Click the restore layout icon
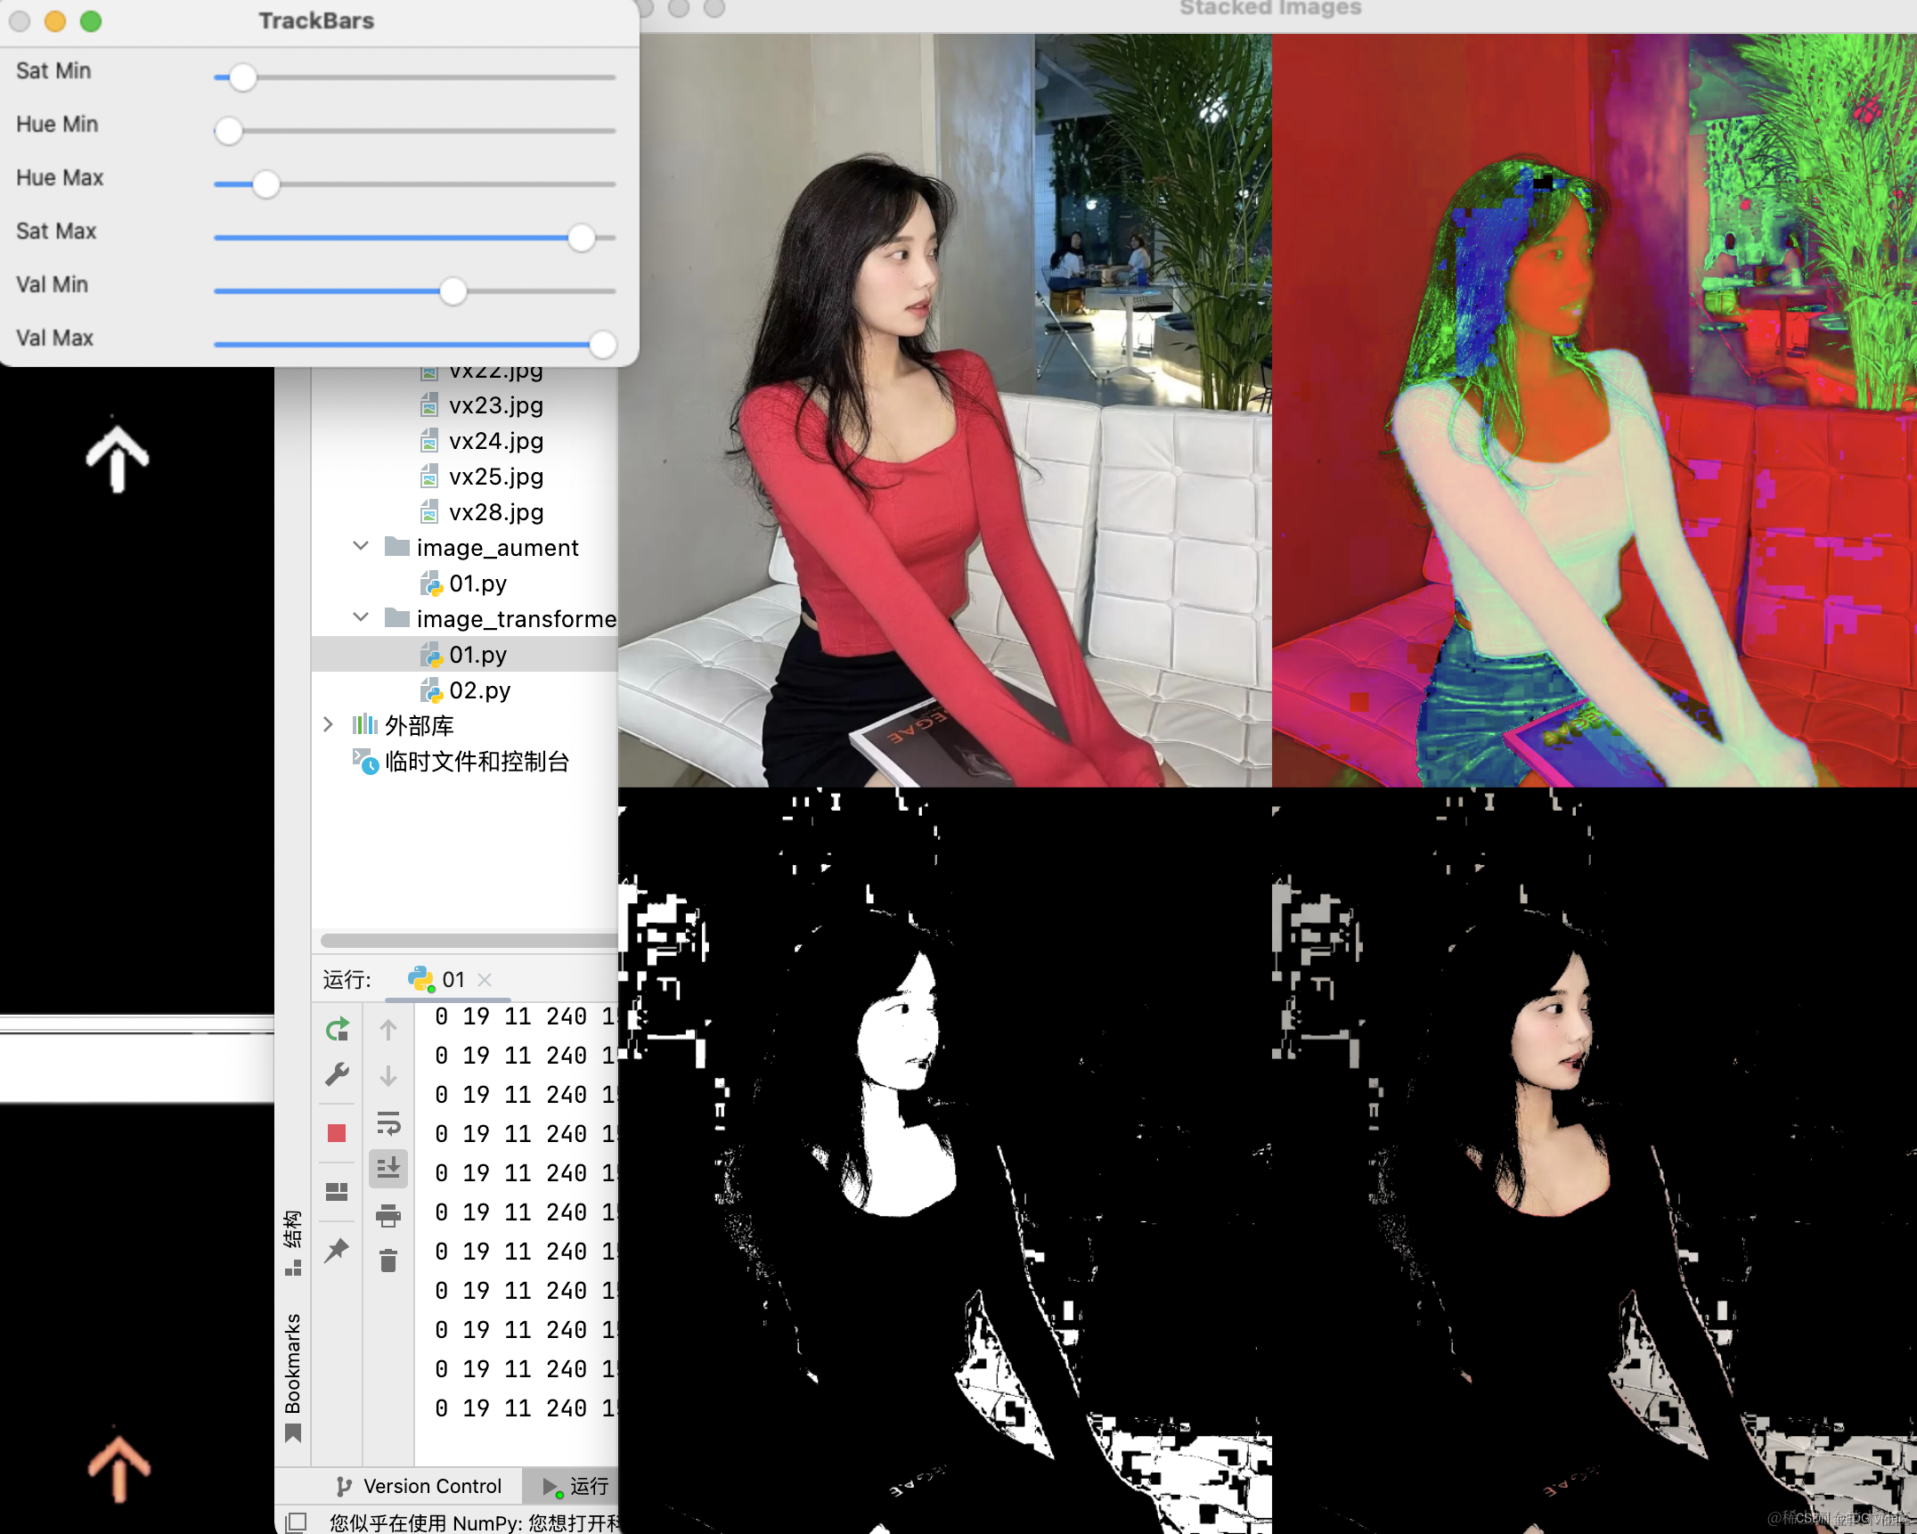The width and height of the screenshot is (1917, 1534). (337, 1192)
